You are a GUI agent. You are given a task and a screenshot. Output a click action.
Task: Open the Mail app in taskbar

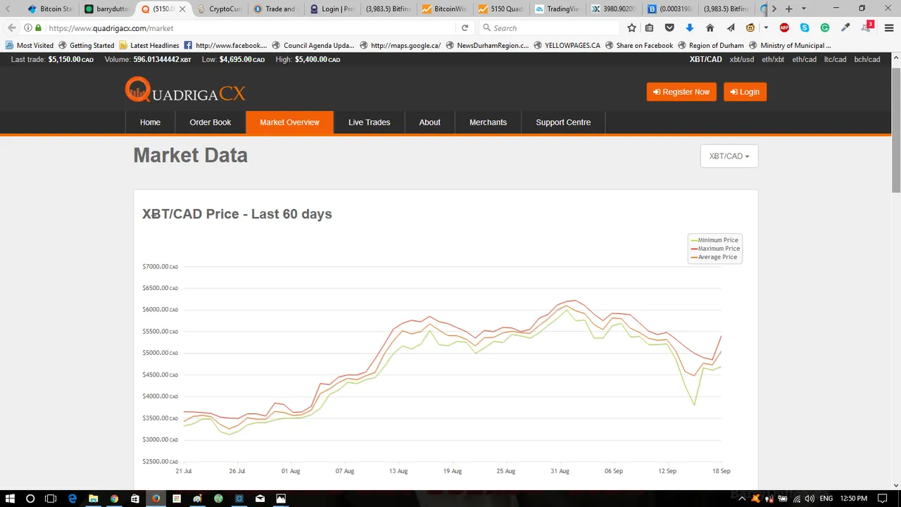tap(260, 499)
